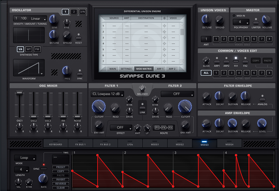Open the EFFECT OFF dropdown
The width and height of the screenshot is (279, 191).
(x=121, y=128)
